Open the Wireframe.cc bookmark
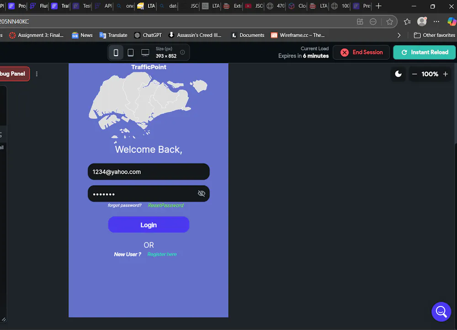The height and width of the screenshot is (330, 457). pos(298,35)
